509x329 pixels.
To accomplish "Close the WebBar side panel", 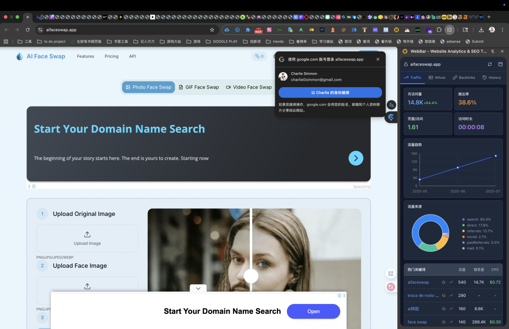I will pyautogui.click(x=502, y=51).
